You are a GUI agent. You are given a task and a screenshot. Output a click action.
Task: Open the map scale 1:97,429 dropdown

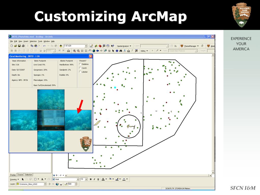pos(86,46)
